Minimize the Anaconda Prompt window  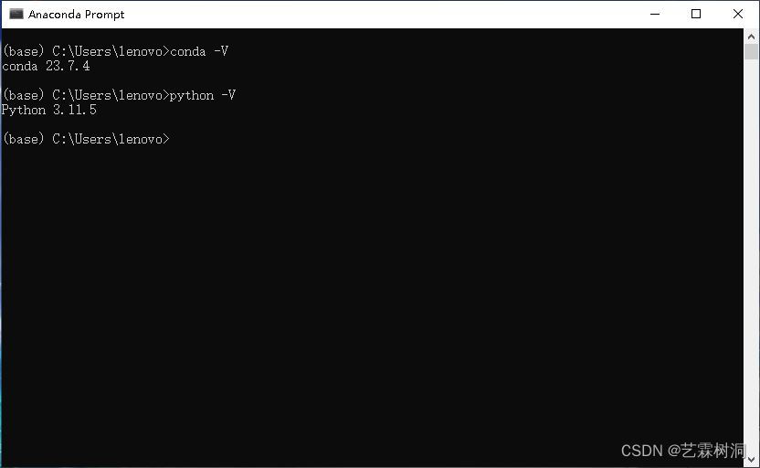(655, 14)
